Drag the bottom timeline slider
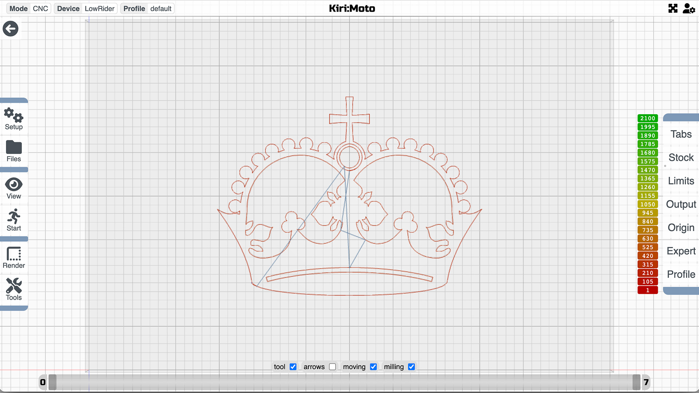The image size is (699, 393). pos(52,382)
